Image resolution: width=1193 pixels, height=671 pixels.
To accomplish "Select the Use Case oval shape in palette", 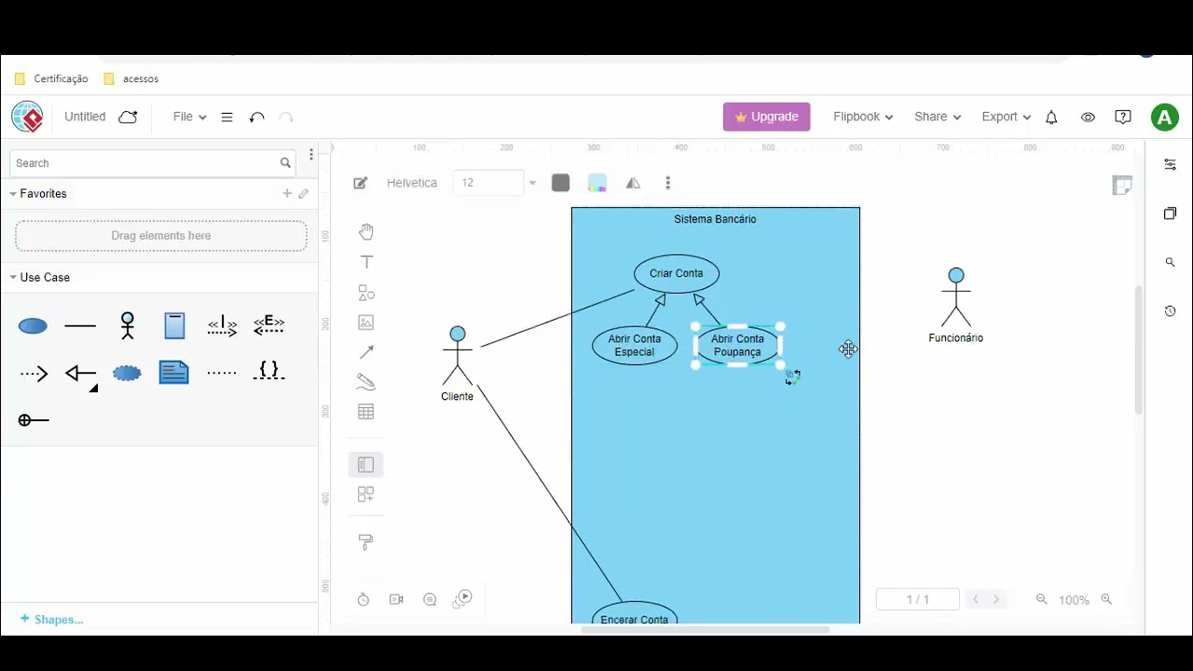I will 33,326.
